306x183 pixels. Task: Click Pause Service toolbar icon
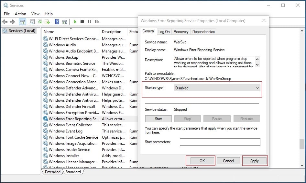pos(90,22)
